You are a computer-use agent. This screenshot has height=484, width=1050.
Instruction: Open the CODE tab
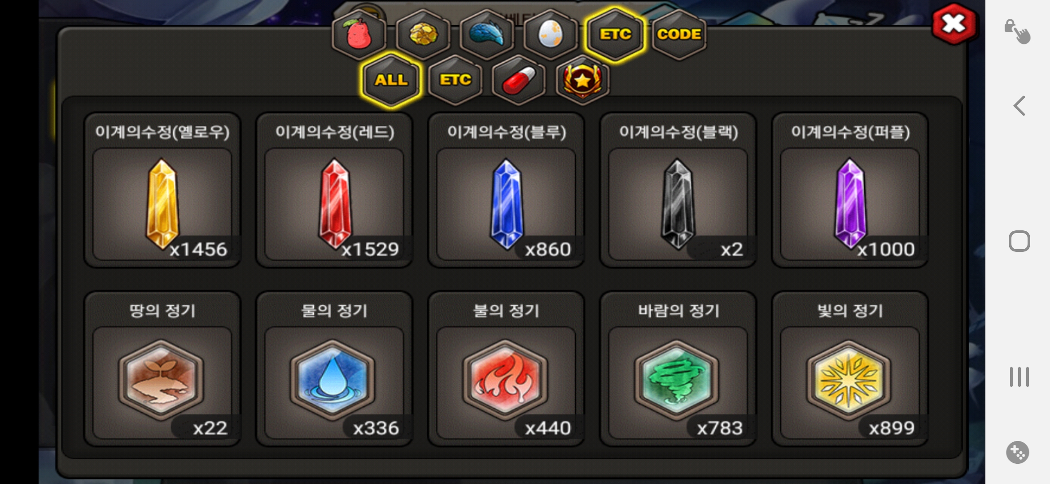[x=679, y=35]
